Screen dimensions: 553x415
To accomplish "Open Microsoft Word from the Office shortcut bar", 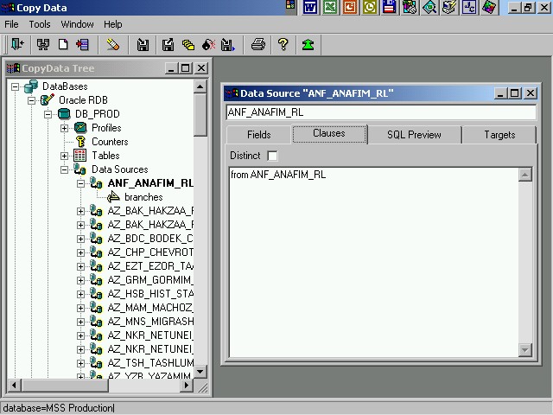I will click(310, 8).
